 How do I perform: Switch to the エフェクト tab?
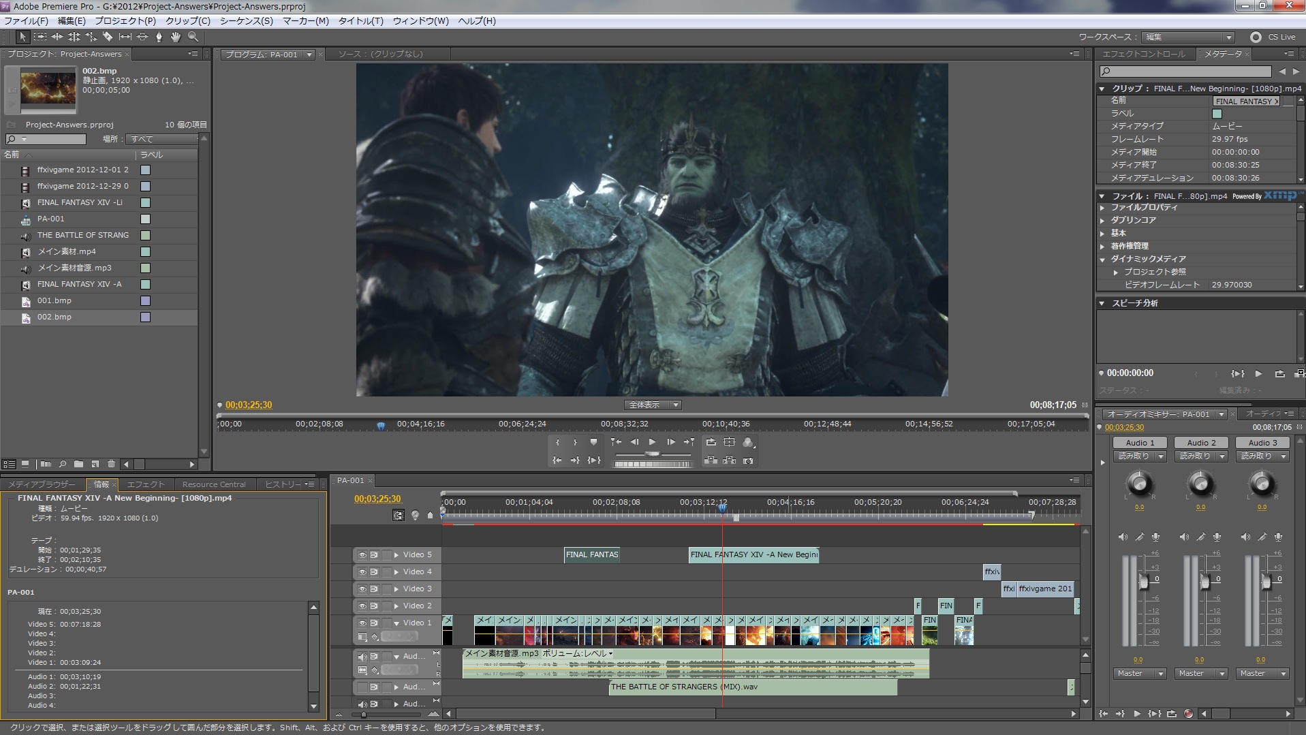tap(146, 484)
